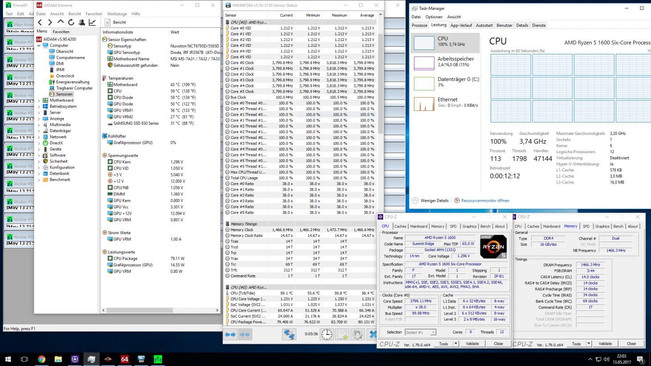Expand the Netzwerk tree node
Image resolution: width=651 pixels, height=366 pixels.
tap(39, 137)
